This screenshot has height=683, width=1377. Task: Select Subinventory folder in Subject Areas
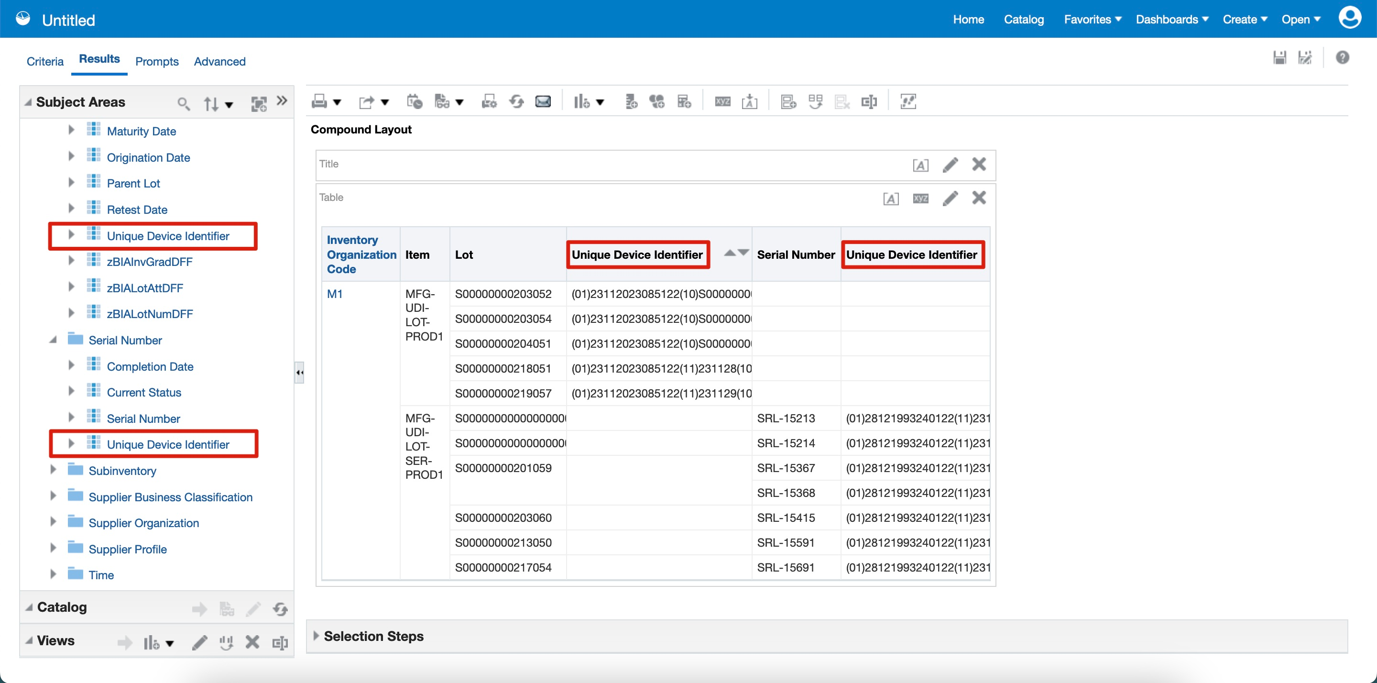tap(122, 471)
